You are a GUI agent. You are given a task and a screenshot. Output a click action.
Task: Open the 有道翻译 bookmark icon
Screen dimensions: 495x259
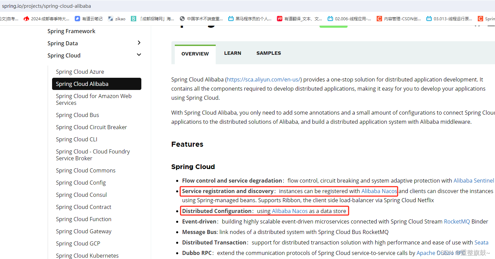[x=280, y=19]
